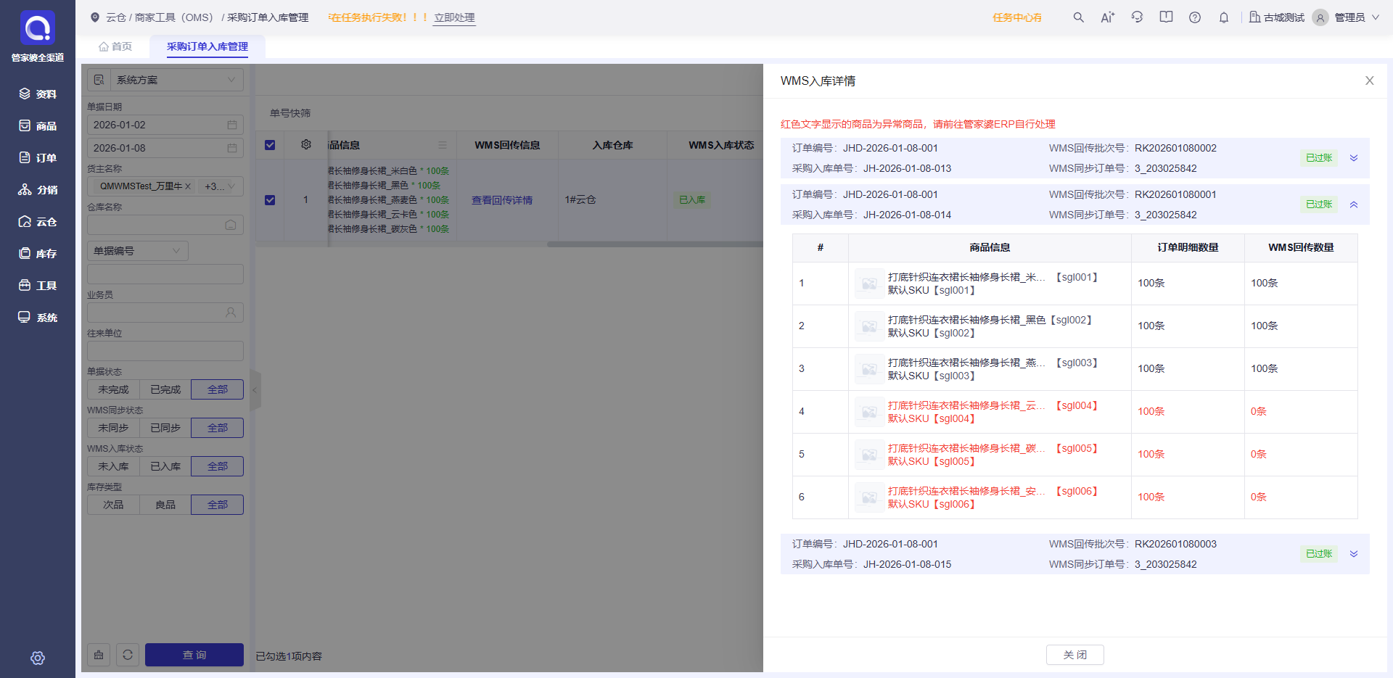Open 任务中心 link in header
1393x678 pixels.
pos(1017,17)
